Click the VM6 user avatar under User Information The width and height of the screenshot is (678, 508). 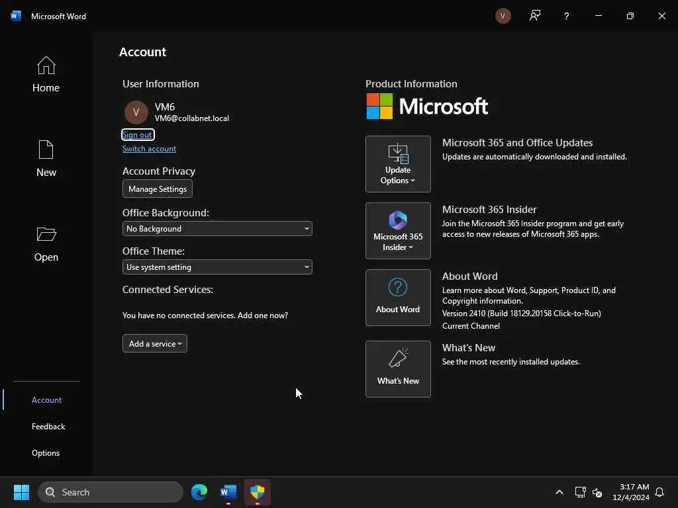[136, 112]
